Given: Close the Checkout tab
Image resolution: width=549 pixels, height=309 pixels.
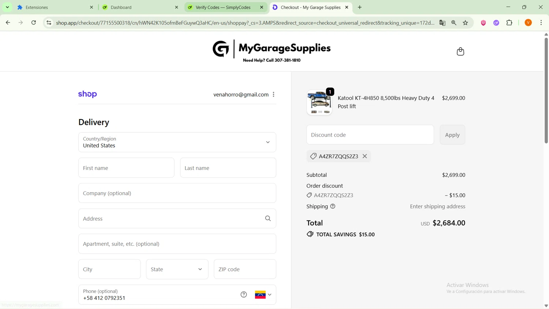Looking at the screenshot, I should (347, 7).
